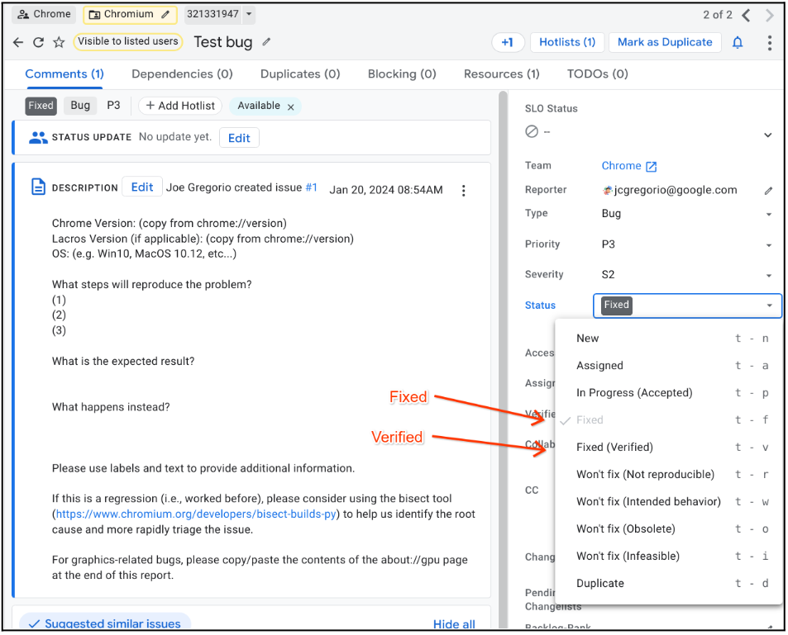Go to previous issue chevron
The width and height of the screenshot is (788, 635).
pyautogui.click(x=747, y=15)
